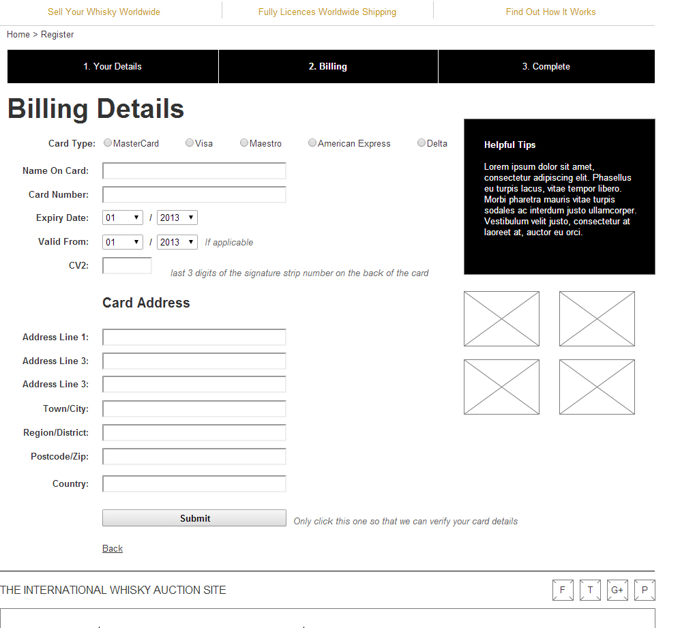
Task: Click inside the CV2 input field
Action: click(127, 265)
